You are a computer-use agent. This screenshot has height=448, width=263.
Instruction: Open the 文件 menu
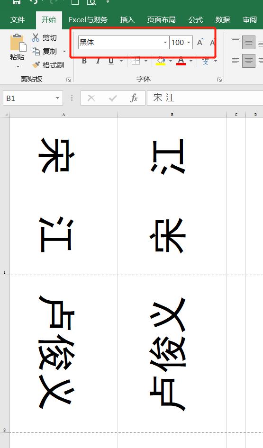[18, 20]
